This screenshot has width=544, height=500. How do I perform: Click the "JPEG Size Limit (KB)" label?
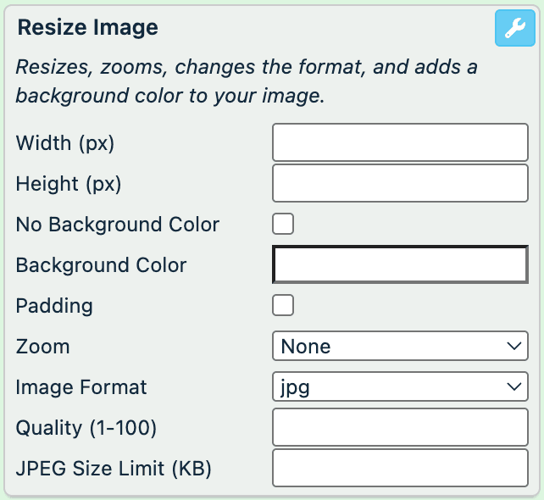[x=114, y=469]
